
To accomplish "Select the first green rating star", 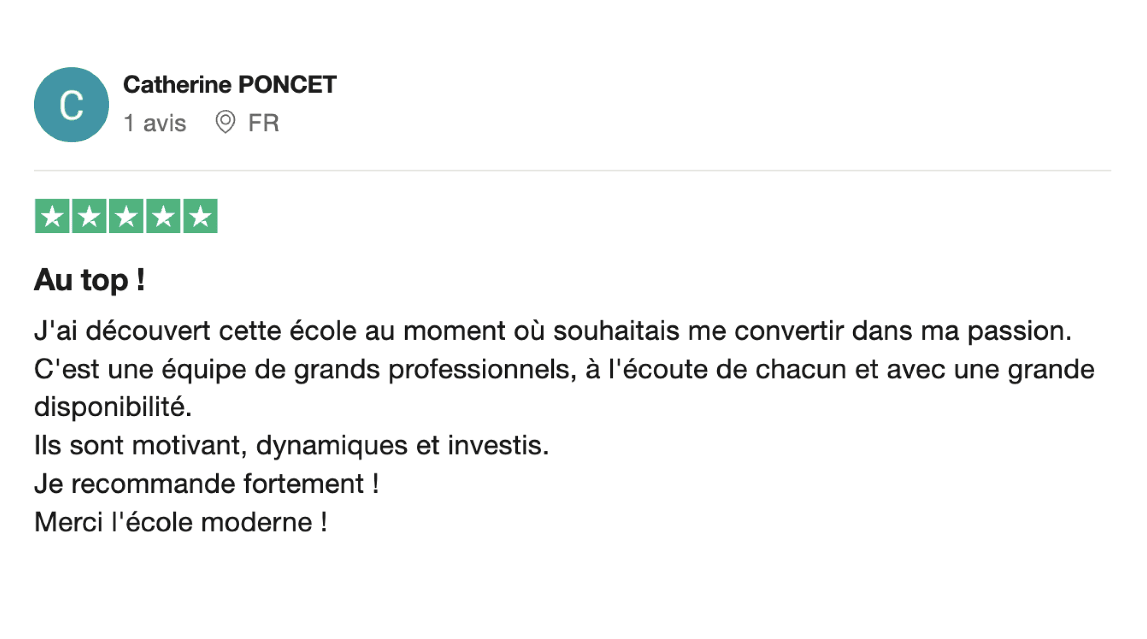I will [x=52, y=216].
